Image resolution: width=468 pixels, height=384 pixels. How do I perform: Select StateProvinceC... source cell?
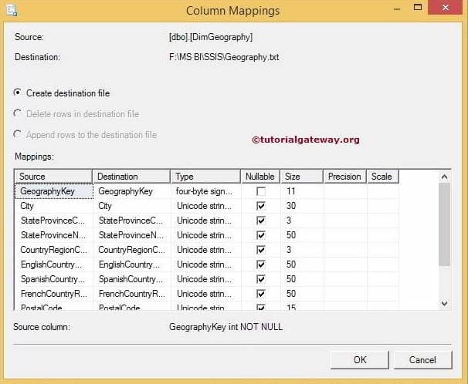pyautogui.click(x=54, y=221)
